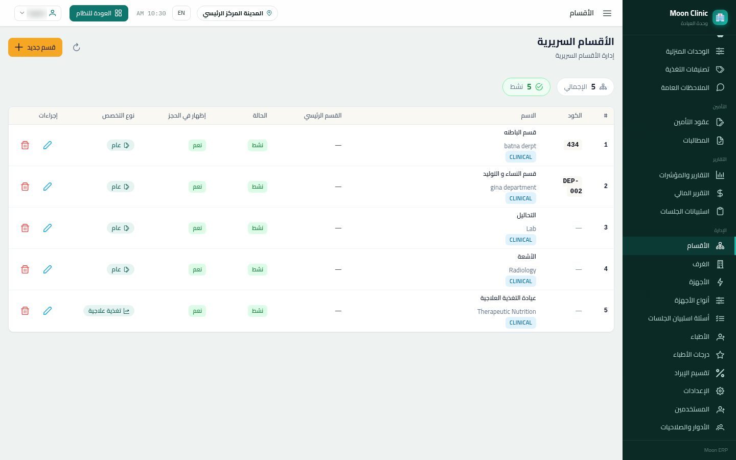
Task: Toggle the hamburger sidebar menu
Action: click(607, 13)
